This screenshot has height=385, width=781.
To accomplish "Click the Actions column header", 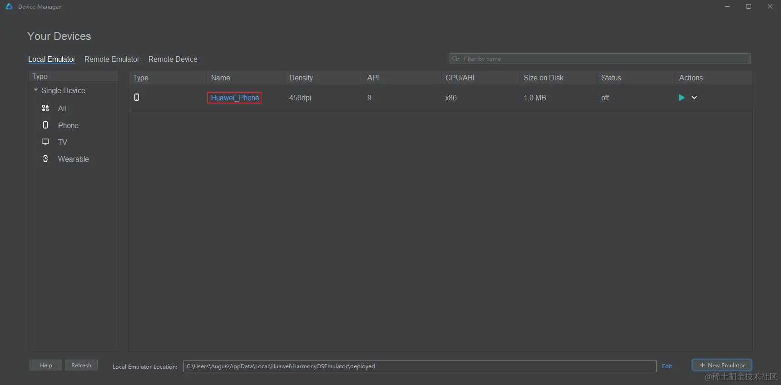I will click(713, 78).
